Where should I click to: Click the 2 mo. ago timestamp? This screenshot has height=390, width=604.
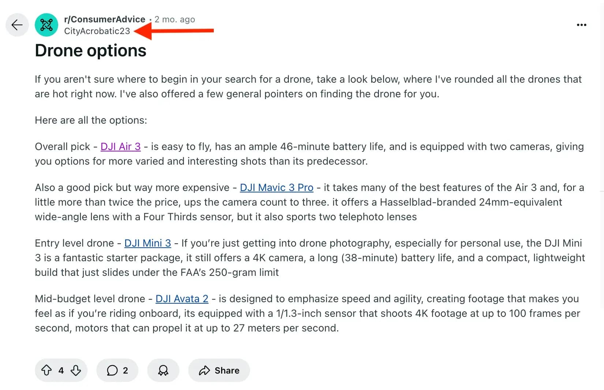175,19
